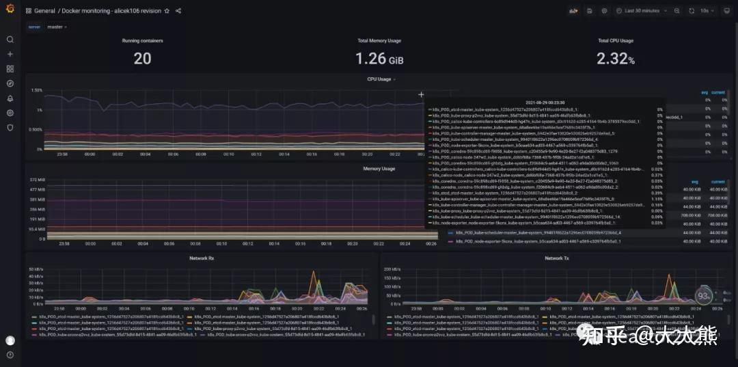
Task: Expand the master server variable dropdown
Action: coord(57,27)
